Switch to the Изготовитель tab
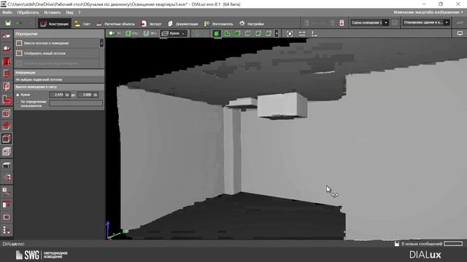 pyautogui.click(x=219, y=24)
